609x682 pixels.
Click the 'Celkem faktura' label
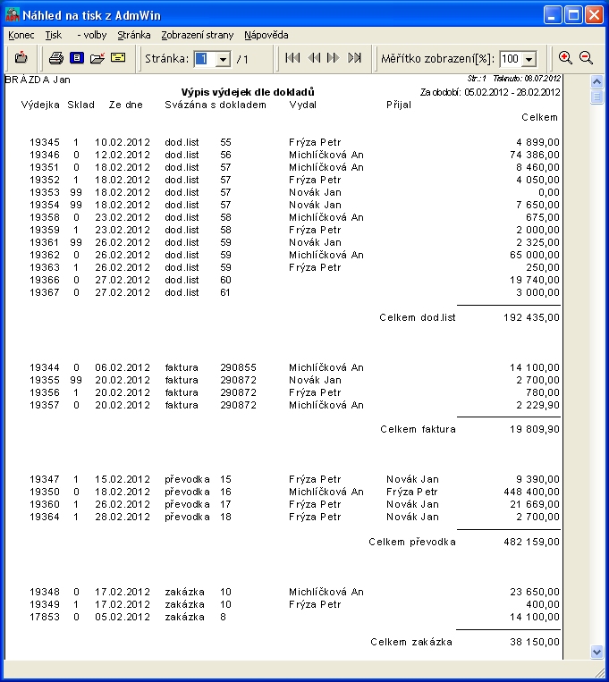tap(418, 429)
